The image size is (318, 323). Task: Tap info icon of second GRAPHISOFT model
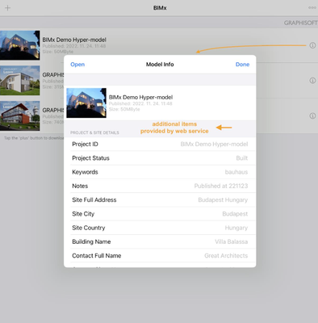coord(312,81)
